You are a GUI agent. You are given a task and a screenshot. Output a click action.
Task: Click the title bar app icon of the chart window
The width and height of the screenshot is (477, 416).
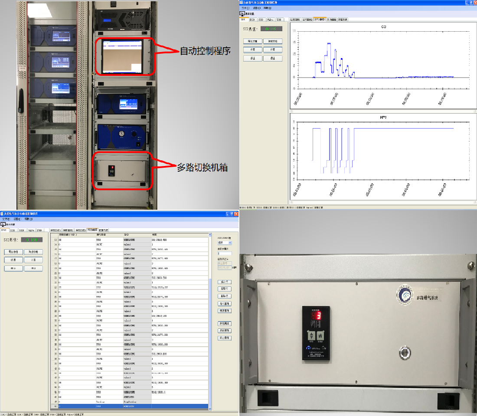click(x=242, y=3)
